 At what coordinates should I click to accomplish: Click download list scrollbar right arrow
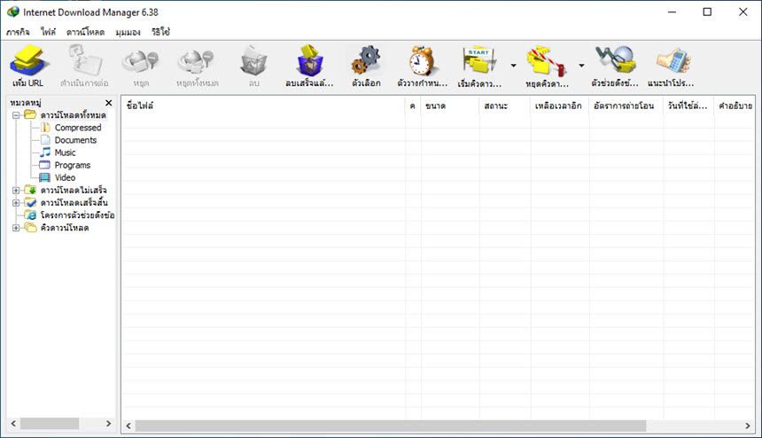click(748, 426)
